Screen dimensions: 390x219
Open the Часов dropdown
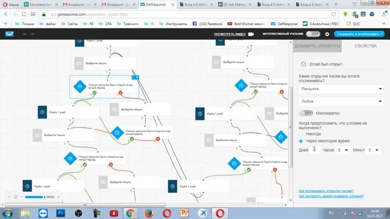click(342, 150)
